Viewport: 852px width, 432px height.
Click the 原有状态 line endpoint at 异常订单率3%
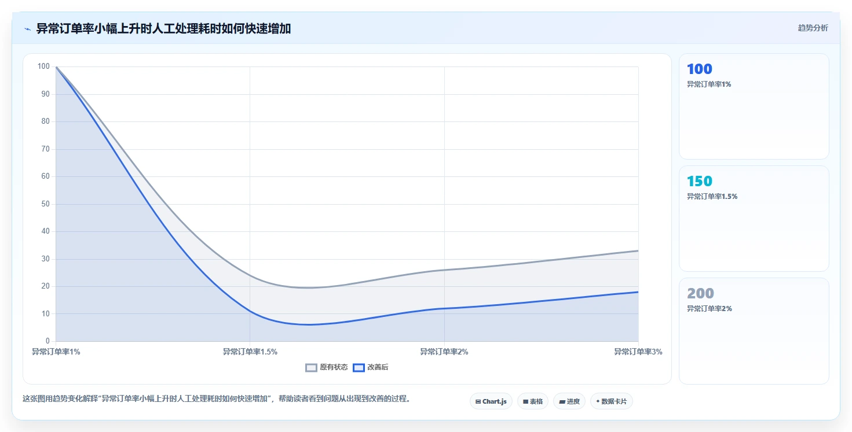(x=638, y=250)
